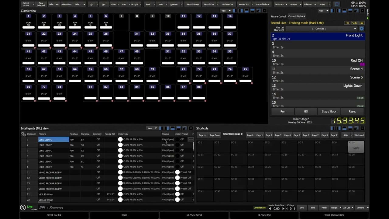Screen dimensions: 389x219
Task: Switch console to Blind mode
Action: [x=313, y=208]
